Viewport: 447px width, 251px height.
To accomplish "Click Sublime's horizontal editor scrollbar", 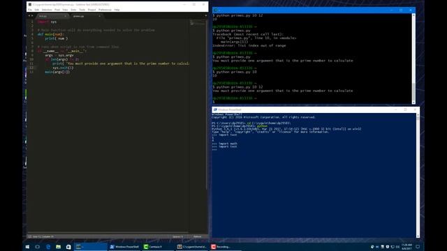I will [x=108, y=233].
